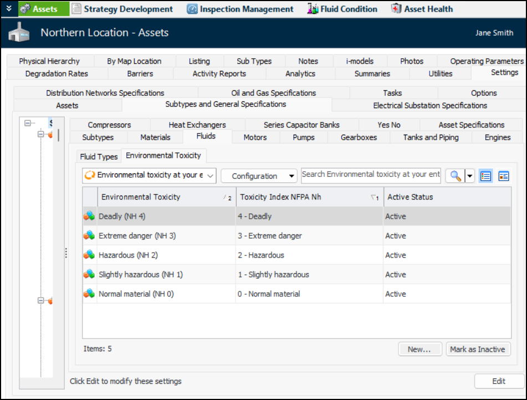Click the vertical splitter handle beside tree

(x=66, y=253)
